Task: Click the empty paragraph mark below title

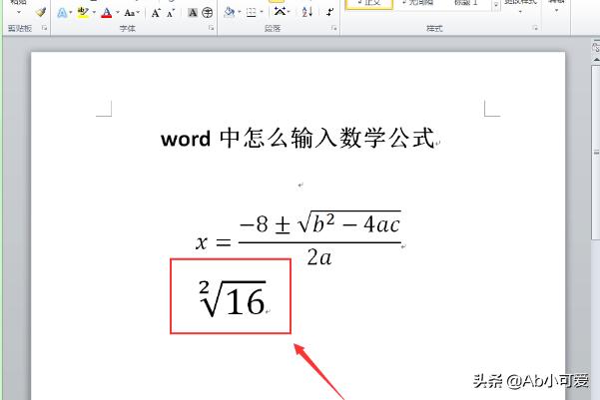Action: click(300, 186)
